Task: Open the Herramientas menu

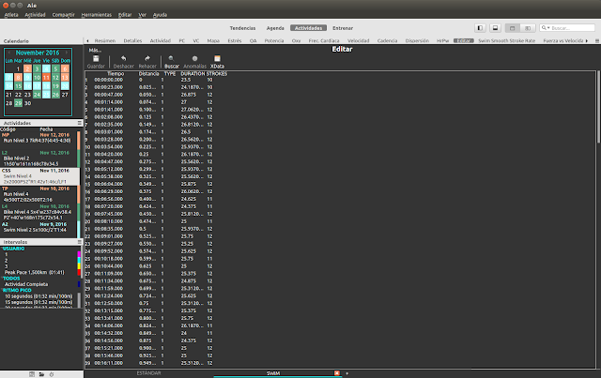Action: [x=96, y=15]
